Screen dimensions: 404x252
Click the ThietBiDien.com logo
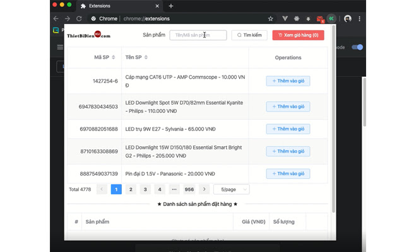(88, 35)
